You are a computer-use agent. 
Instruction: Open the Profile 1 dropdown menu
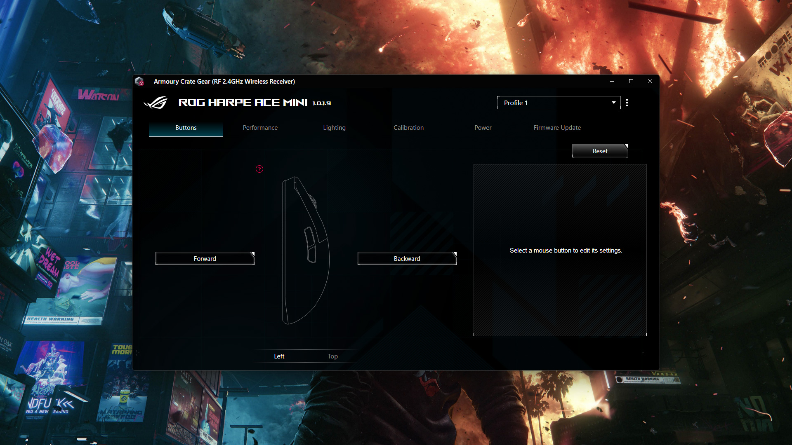613,103
